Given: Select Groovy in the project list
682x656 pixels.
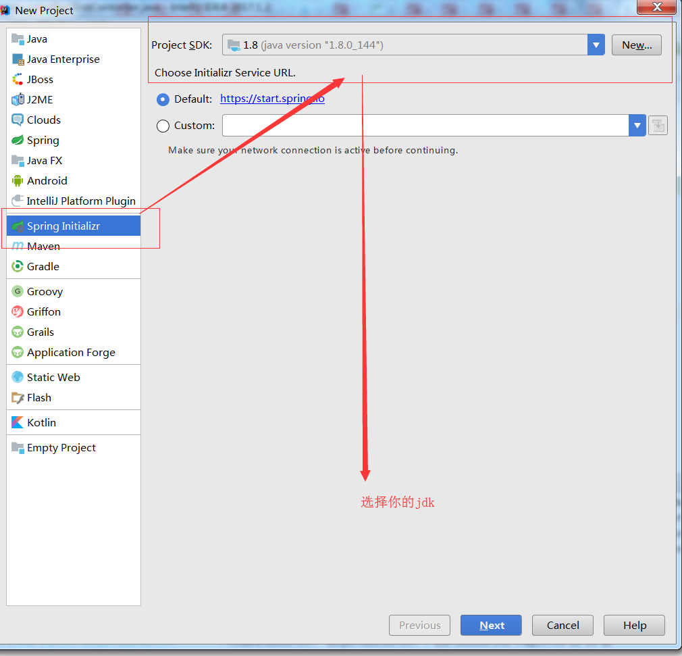Looking at the screenshot, I should [74, 291].
